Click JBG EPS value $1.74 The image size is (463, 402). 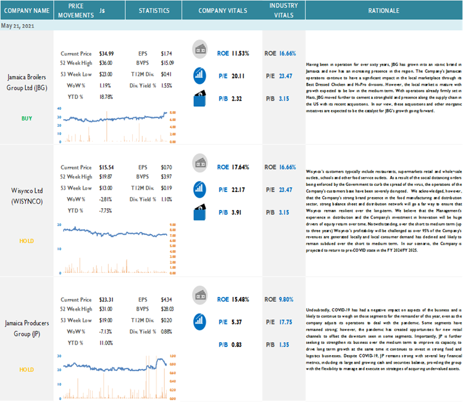pos(166,54)
